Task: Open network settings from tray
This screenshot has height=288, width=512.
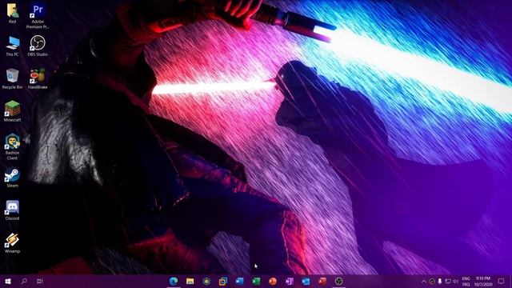Action: (x=448, y=281)
